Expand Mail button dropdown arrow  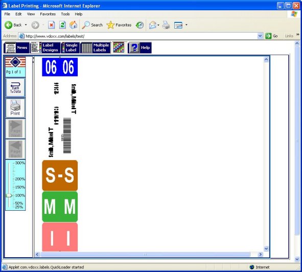(x=158, y=25)
